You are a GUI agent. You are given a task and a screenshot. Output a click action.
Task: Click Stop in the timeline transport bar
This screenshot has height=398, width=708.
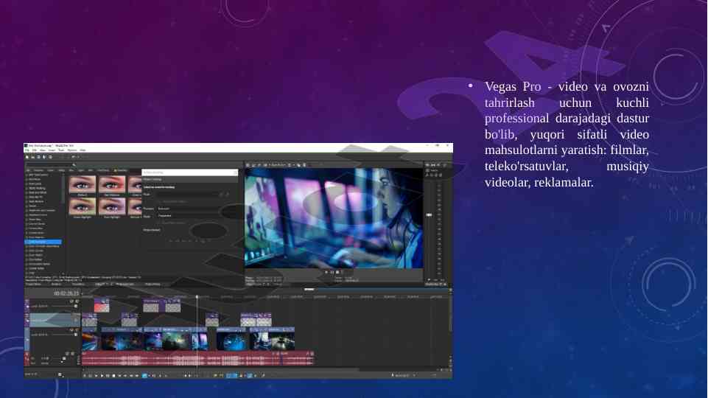coord(113,375)
